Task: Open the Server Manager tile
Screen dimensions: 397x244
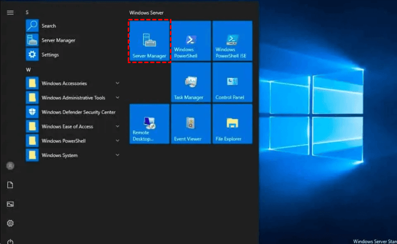Action: [x=150, y=41]
